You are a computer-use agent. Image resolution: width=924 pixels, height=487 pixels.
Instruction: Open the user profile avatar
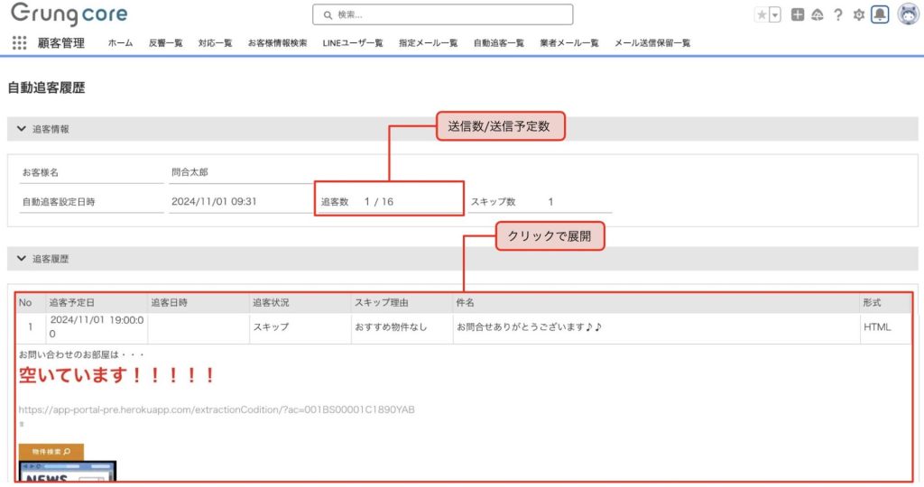pyautogui.click(x=907, y=14)
